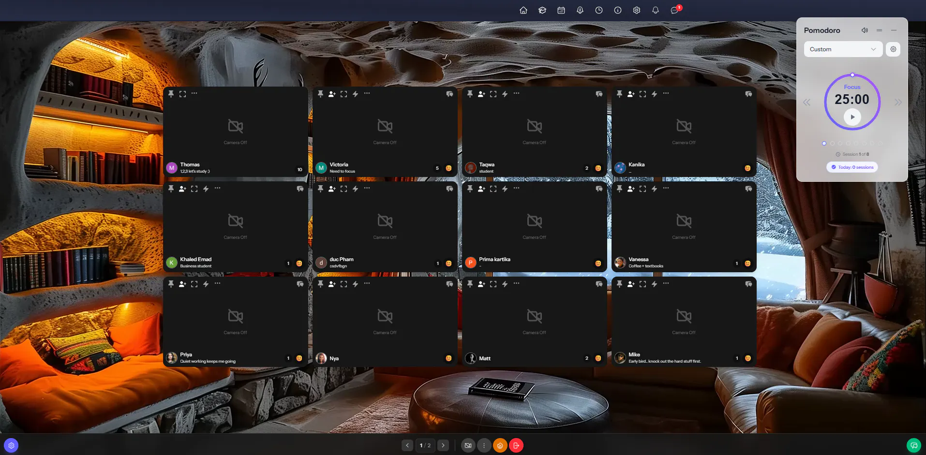Expand Thomas's tile to fullscreen

click(182, 94)
